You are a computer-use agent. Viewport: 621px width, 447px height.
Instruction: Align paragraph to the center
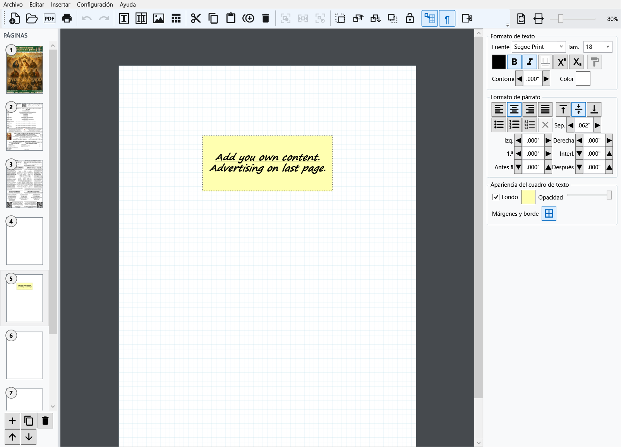(514, 109)
